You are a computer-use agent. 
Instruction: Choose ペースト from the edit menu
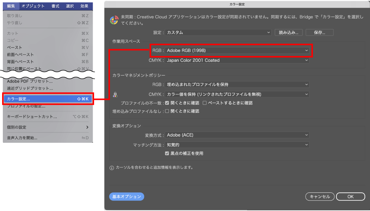pyautogui.click(x=48, y=47)
